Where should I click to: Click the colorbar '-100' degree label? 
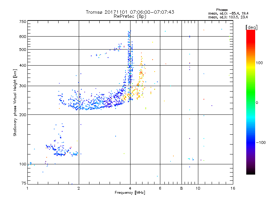click(x=261, y=142)
